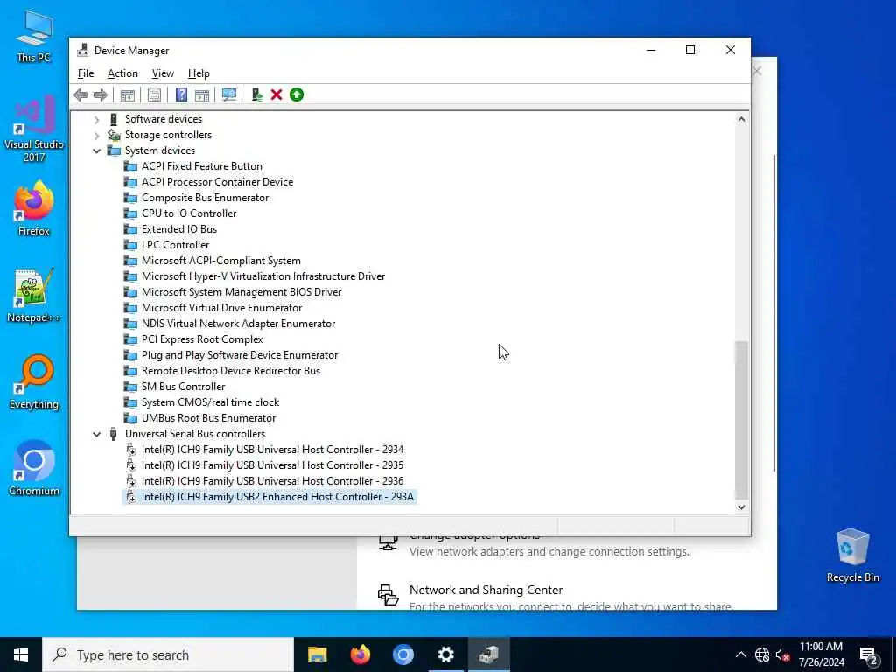The width and height of the screenshot is (896, 672).
Task: Select the Firefox desktop shortcut
Action: [x=34, y=208]
